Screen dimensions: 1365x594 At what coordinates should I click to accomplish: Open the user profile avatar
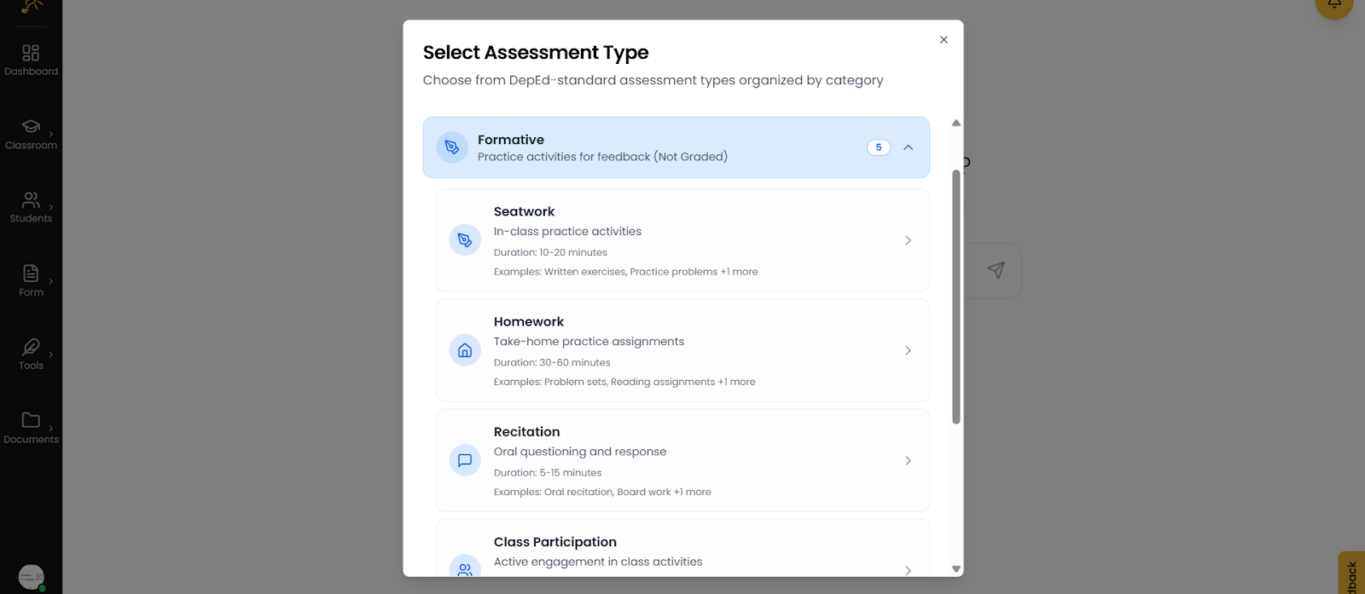[x=31, y=577]
